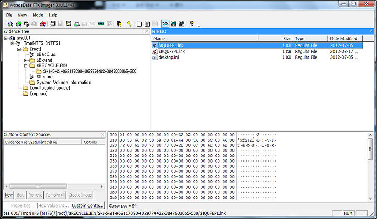Click the Export Logical Image icon
The width and height of the screenshot is (377, 219).
point(68,24)
